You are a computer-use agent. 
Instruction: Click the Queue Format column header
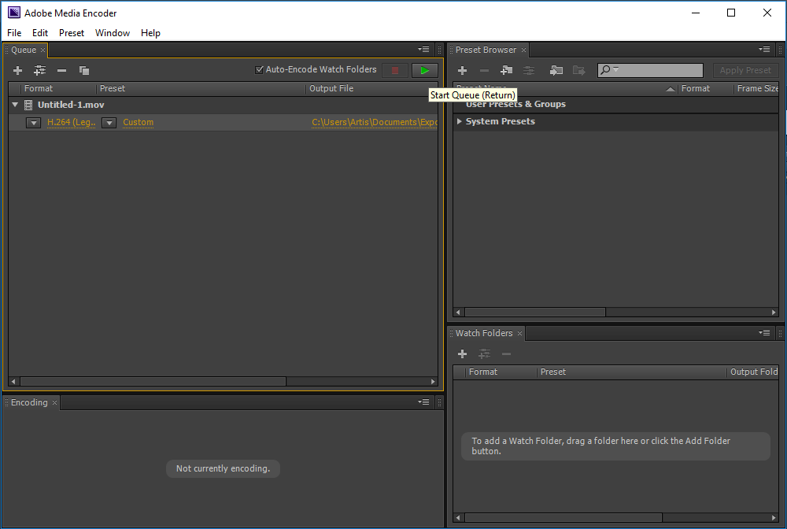click(x=38, y=88)
